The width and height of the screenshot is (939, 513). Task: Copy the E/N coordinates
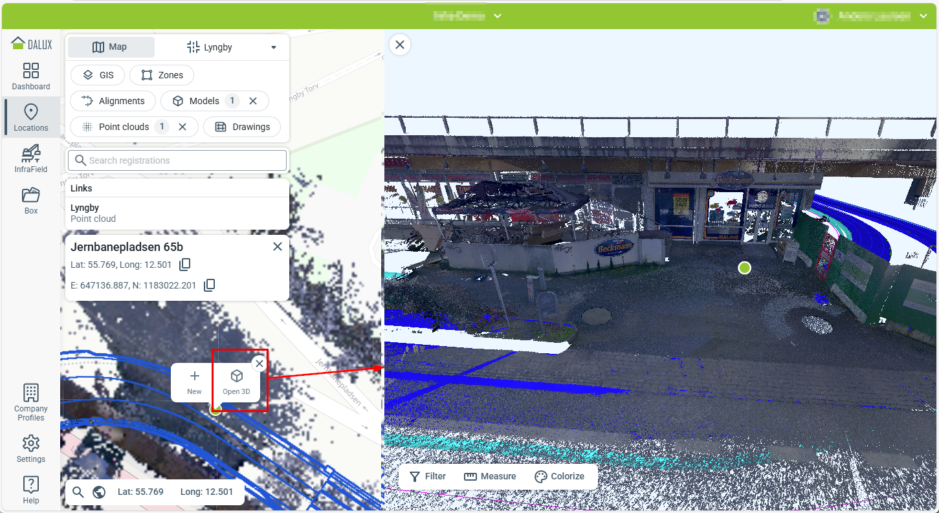tap(209, 285)
